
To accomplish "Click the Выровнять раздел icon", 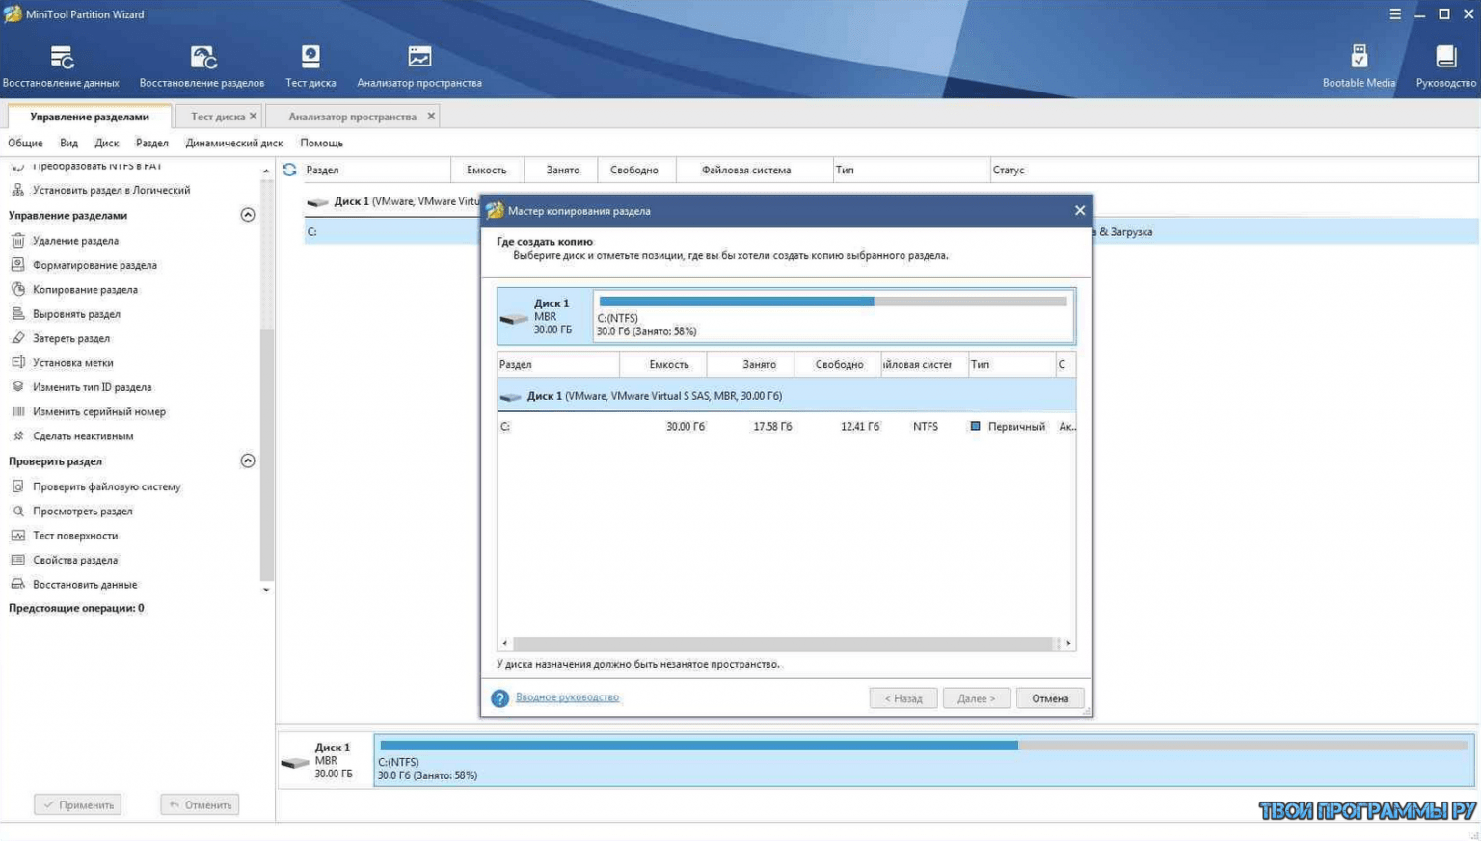I will (x=18, y=313).
